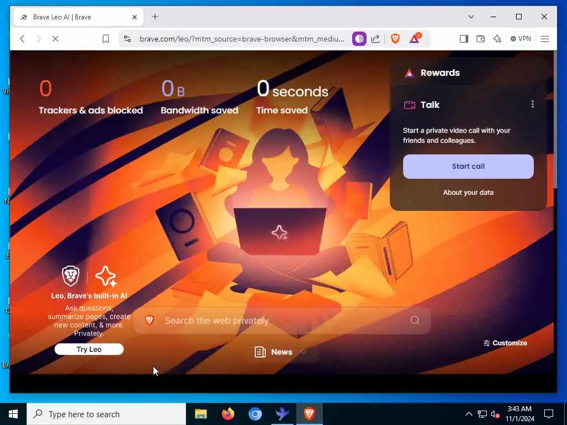Open Brave Wallet icon
This screenshot has width=567, height=425.
[481, 39]
